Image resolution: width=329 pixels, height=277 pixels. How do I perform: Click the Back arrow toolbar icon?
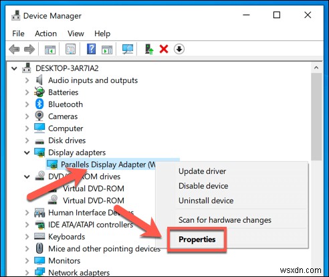(14, 49)
